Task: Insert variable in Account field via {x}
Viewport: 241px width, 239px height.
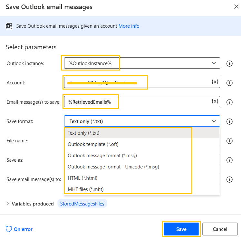Action: coord(215,82)
